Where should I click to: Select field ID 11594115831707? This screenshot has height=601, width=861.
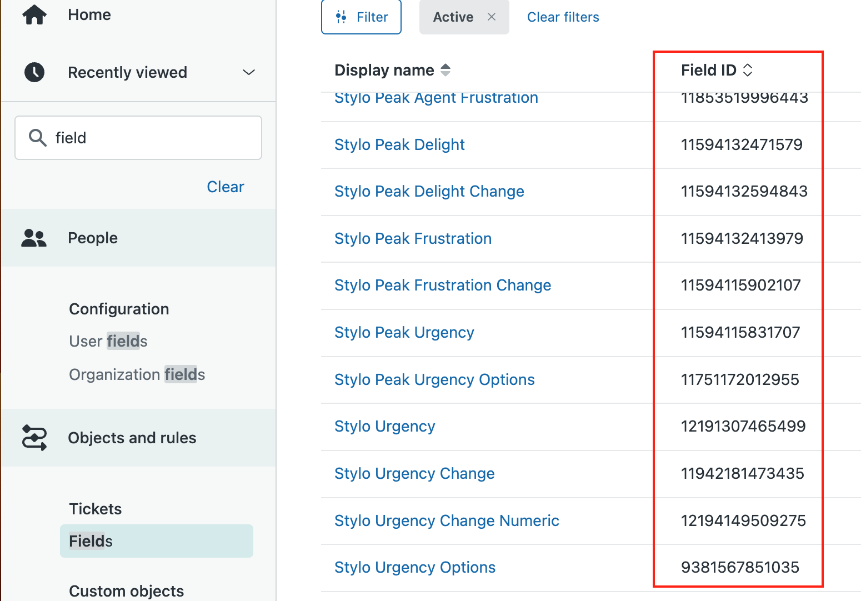point(740,332)
